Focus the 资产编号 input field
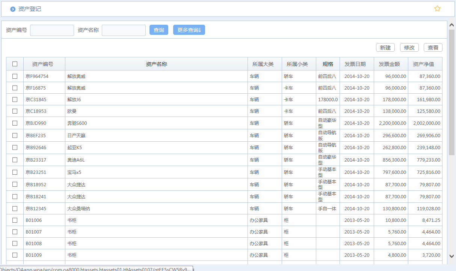The width and height of the screenshot is (456, 271). tap(52, 30)
